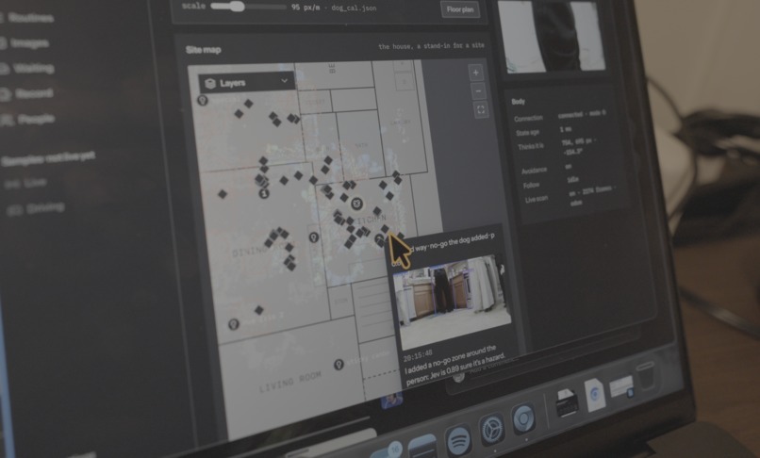760x458 pixels.
Task: Open Chrome from the dock
Action: tap(523, 418)
